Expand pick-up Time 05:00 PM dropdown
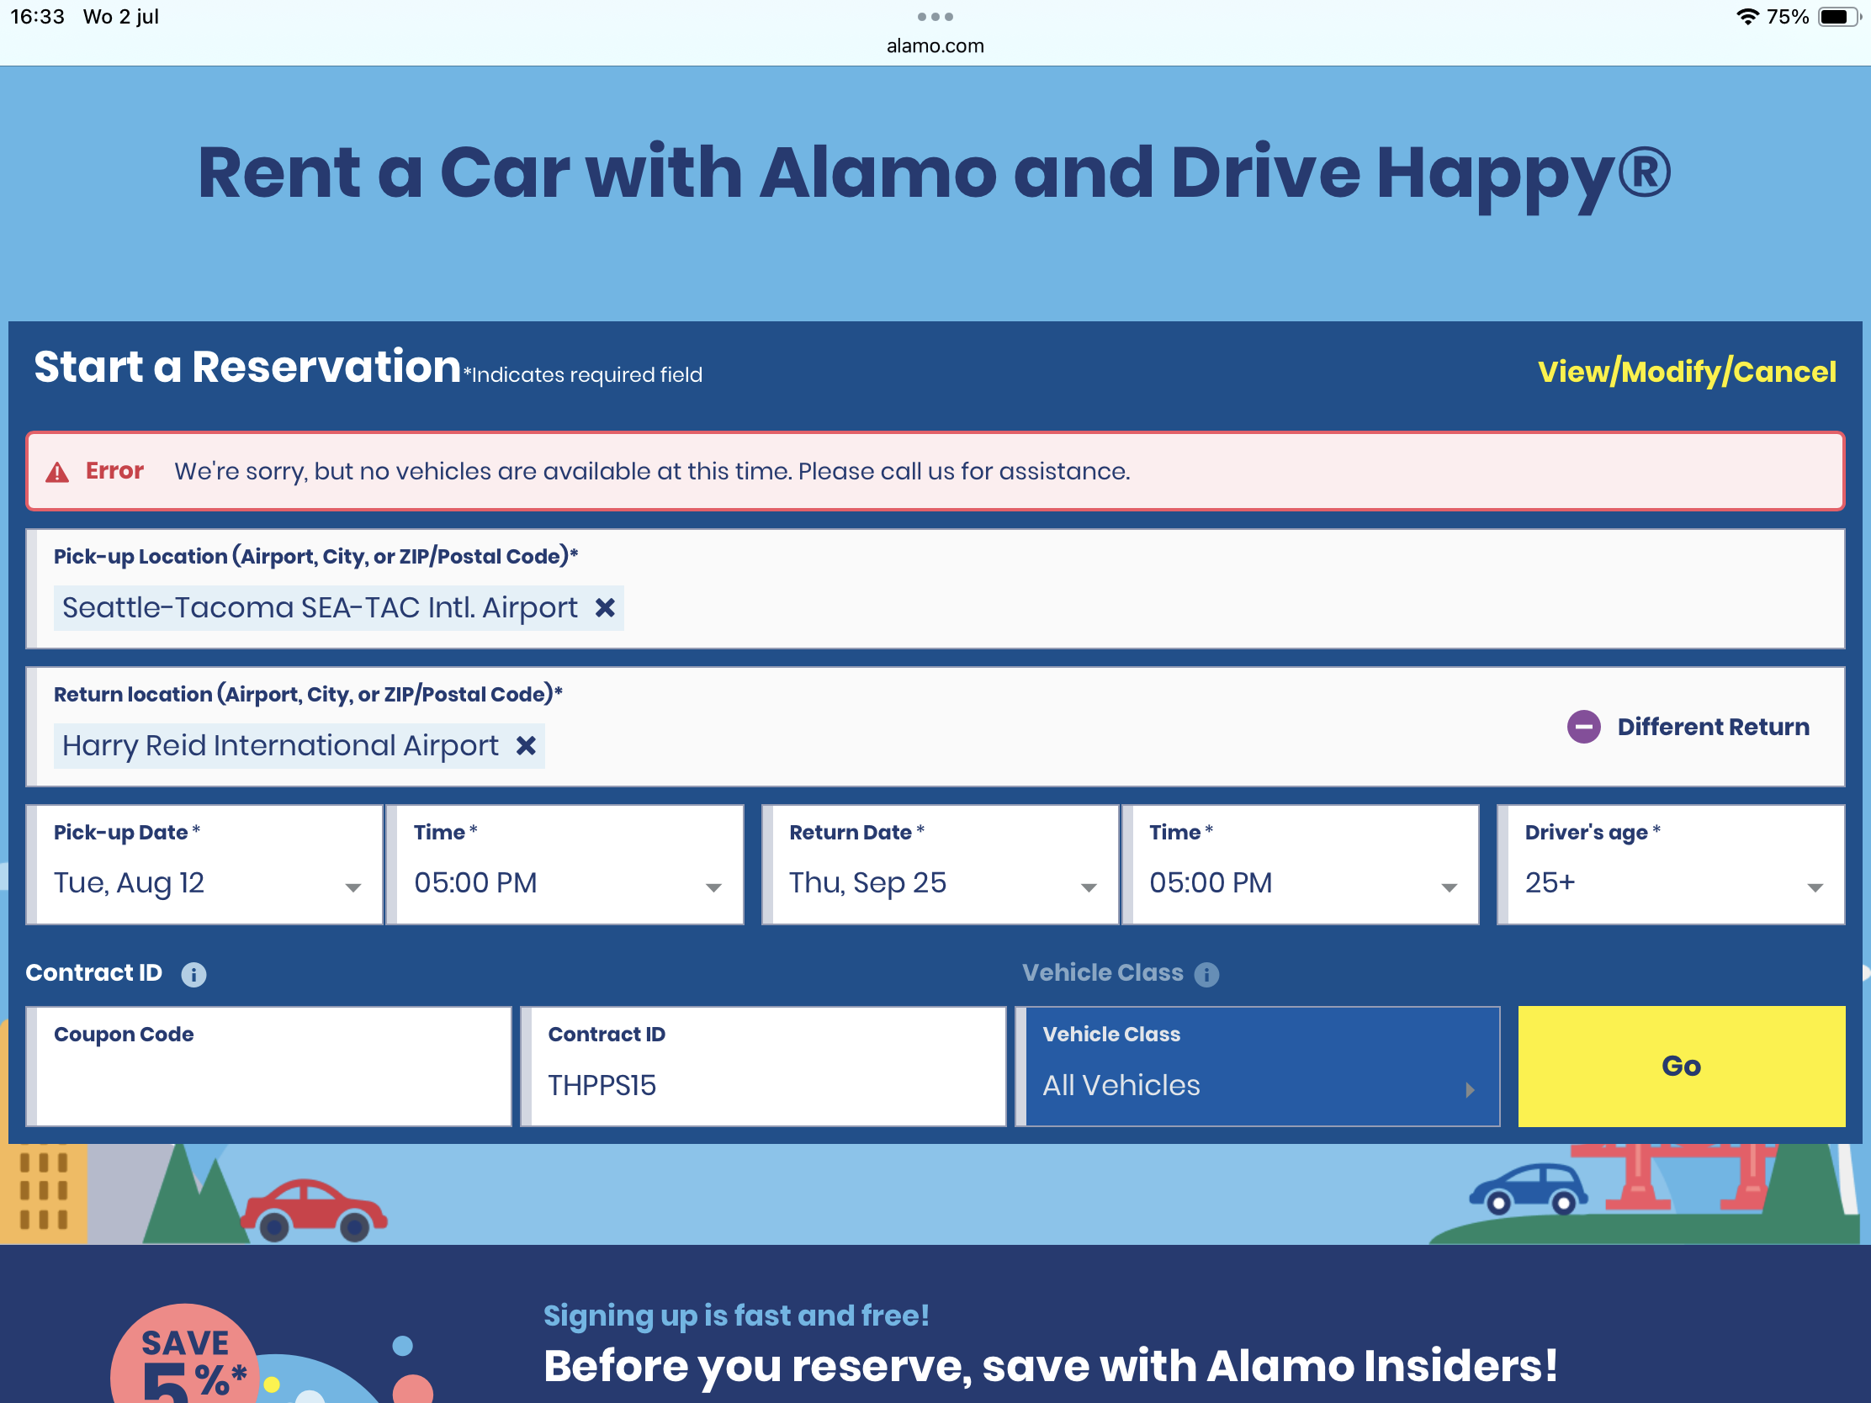 pos(567,883)
